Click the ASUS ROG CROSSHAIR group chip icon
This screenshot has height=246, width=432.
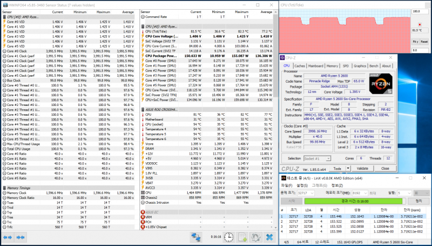(143, 110)
